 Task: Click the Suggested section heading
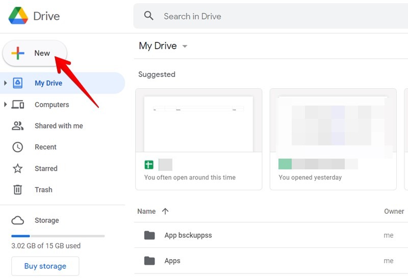[157, 74]
